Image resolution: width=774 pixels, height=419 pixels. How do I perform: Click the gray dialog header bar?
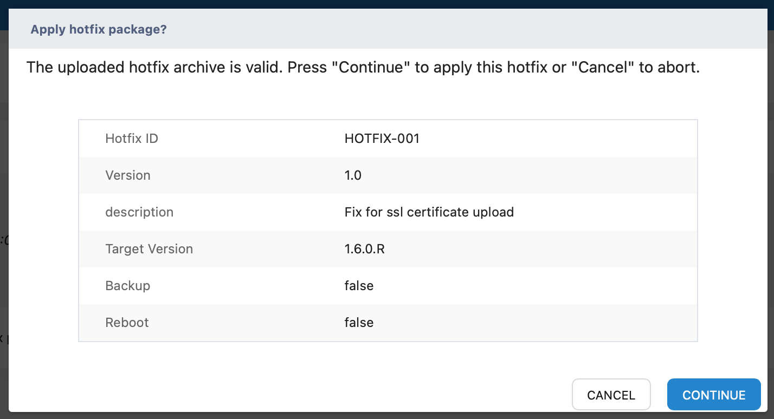434,29
